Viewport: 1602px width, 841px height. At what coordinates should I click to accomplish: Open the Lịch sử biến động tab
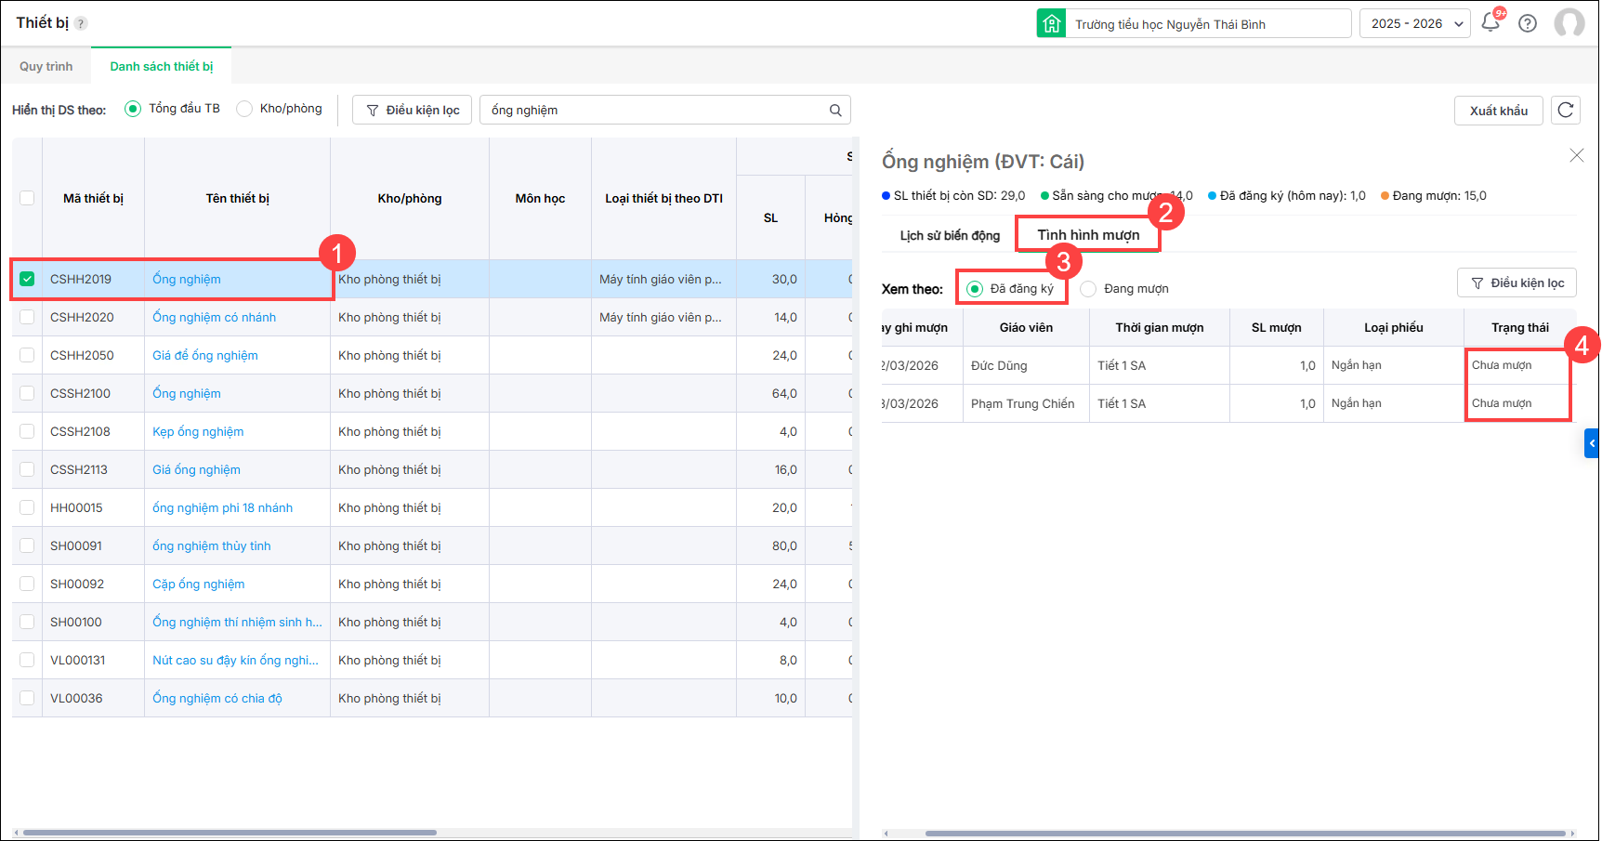click(x=950, y=235)
